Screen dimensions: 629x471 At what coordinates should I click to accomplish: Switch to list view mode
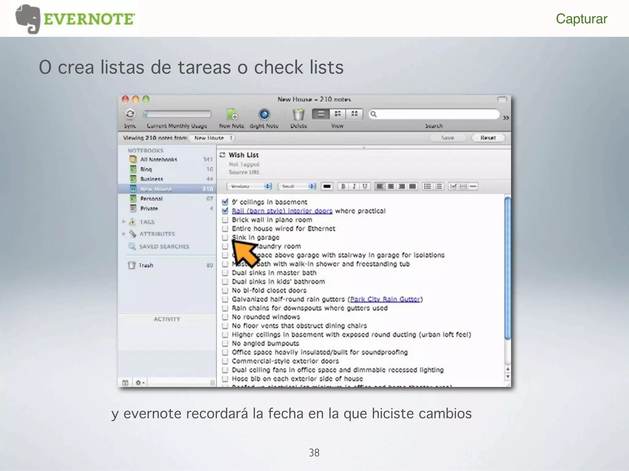pyautogui.click(x=321, y=114)
